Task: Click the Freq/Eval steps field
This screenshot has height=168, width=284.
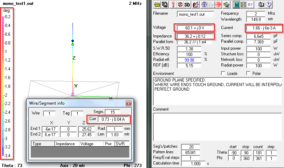Action: [x=191, y=158]
